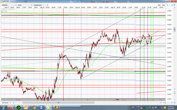Select the draw line tool icon
Image resolution: width=177 pixels, height=110 pixels.
coord(169,5)
